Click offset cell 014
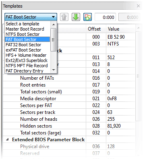This screenshot has height=159, width=149. click(96, 71)
